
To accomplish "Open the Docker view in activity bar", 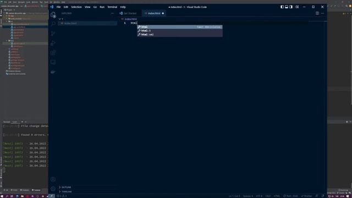I will click(x=53, y=72).
